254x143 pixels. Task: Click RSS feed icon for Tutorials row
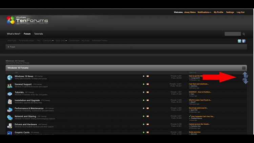tap(148, 92)
